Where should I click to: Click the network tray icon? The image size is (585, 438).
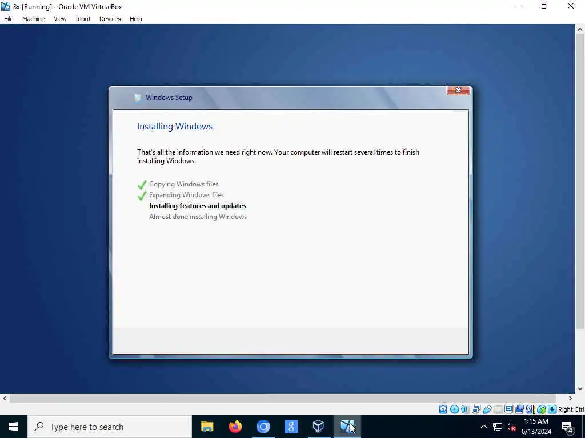point(498,427)
